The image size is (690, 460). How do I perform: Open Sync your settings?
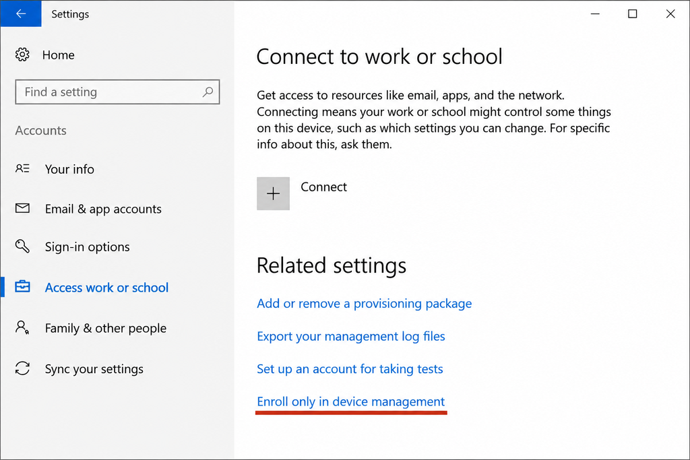(x=94, y=369)
